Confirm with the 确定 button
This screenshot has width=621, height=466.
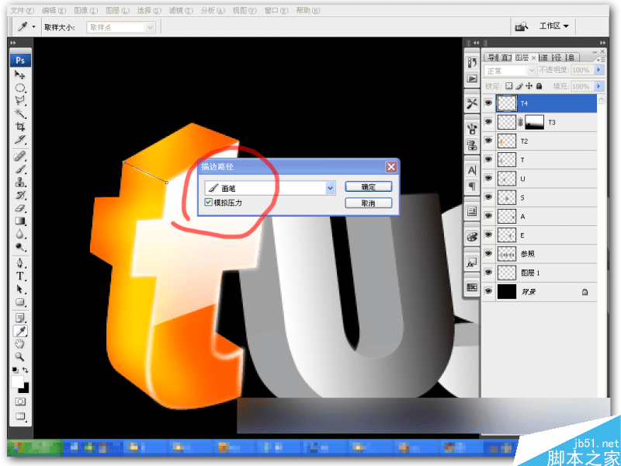[x=368, y=187]
